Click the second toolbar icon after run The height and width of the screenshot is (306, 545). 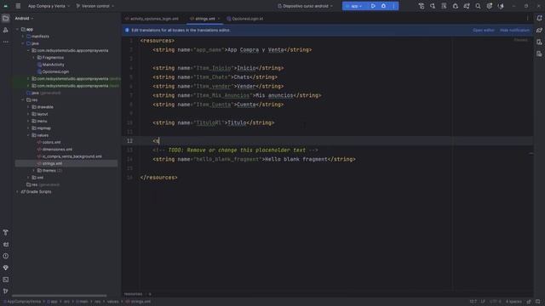433,6
